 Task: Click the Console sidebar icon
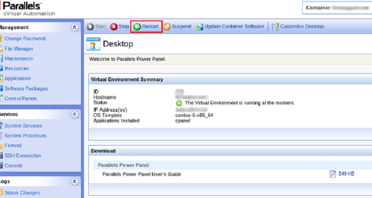tap(1, 166)
